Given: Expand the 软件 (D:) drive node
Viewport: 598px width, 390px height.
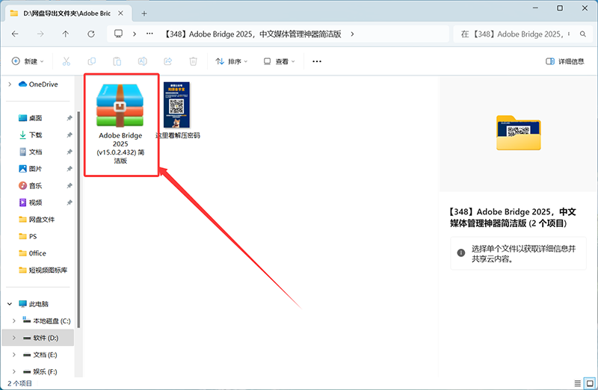Looking at the screenshot, I should (14, 338).
